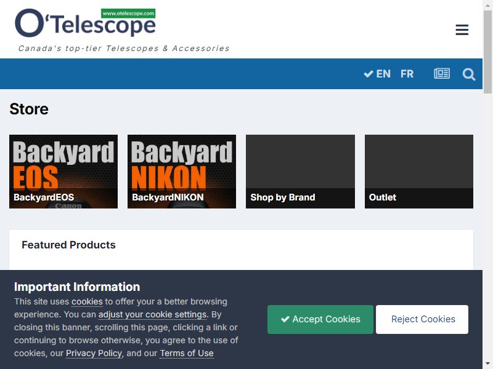This screenshot has height=369, width=493.
Task: Click the Reject Cookies button
Action: pyautogui.click(x=422, y=319)
